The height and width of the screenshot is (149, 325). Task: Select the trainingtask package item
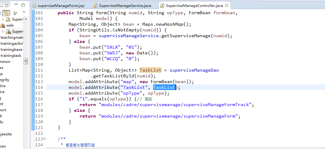[x=11, y=56]
